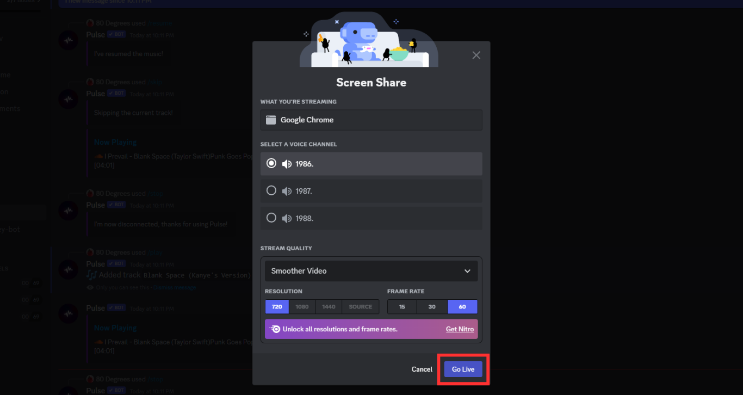The width and height of the screenshot is (743, 395).
Task: Set stream resolution to SOURCE
Action: (x=361, y=307)
